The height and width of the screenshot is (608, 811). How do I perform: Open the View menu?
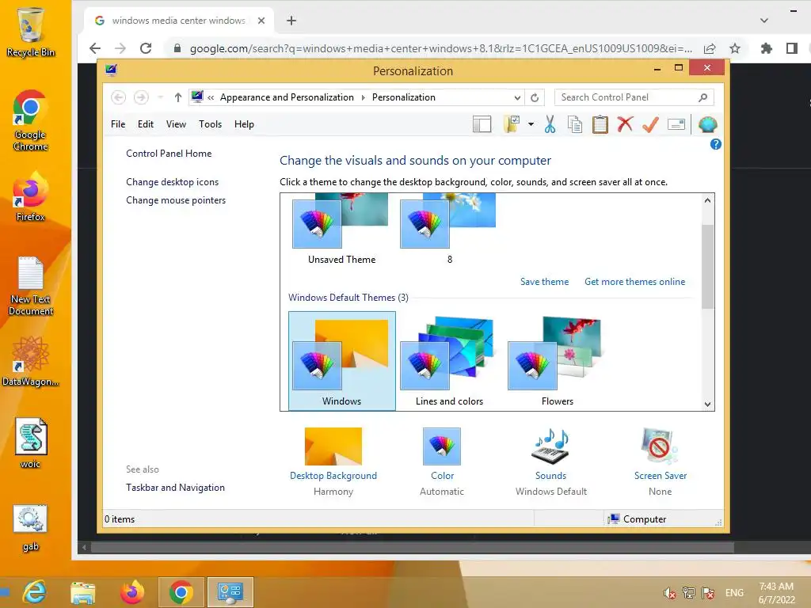(176, 124)
